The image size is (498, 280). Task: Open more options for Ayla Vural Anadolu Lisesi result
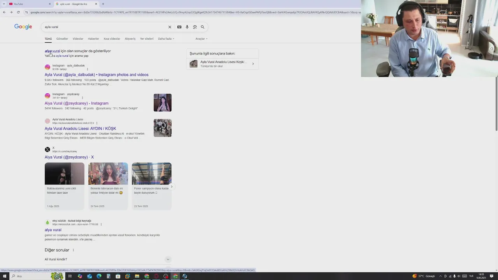click(97, 123)
